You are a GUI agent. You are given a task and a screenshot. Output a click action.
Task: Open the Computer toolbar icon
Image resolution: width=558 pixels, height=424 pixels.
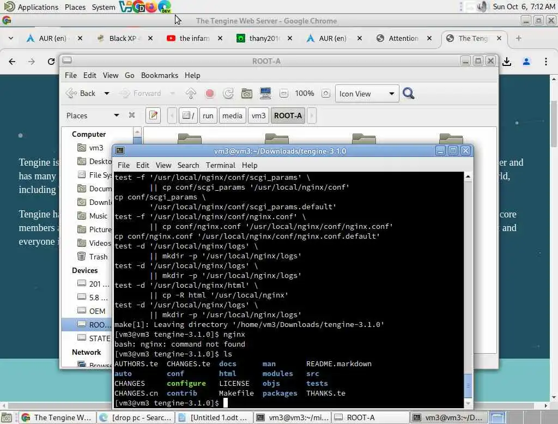coord(265,93)
